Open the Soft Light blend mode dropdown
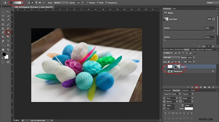Screen dimensions: 219x122 pyautogui.click(x=171, y=57)
